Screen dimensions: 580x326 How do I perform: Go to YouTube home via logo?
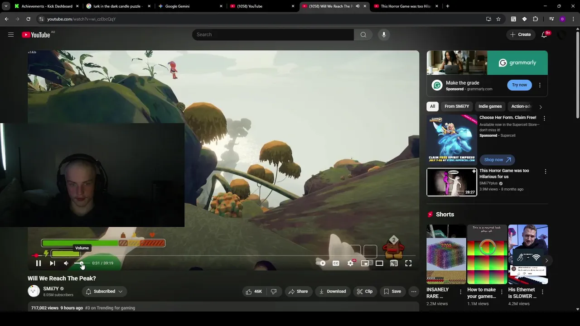point(36,35)
